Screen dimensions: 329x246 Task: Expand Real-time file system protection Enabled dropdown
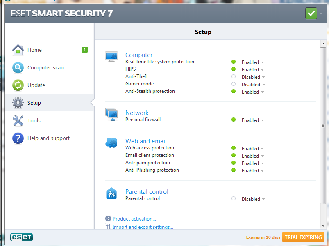253,62
